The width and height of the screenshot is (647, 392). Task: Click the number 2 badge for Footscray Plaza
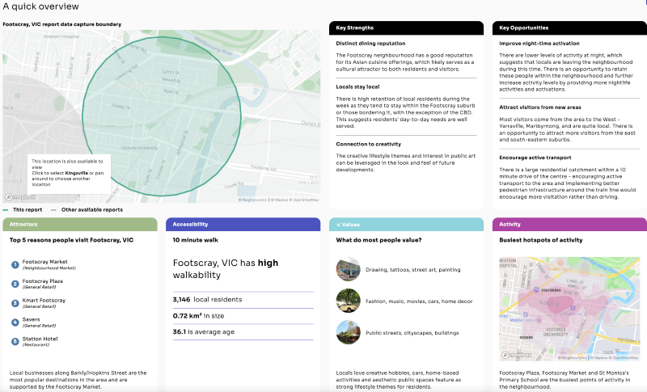point(15,284)
